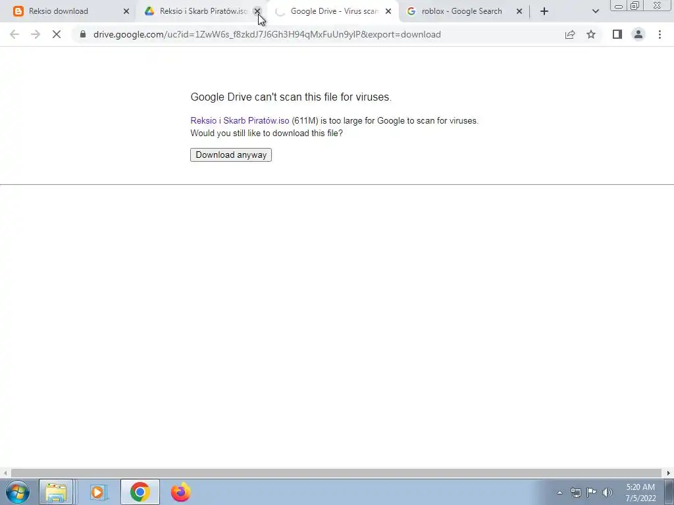Click the Show desktop button
Viewport: 674px width, 505px height.
click(669, 492)
